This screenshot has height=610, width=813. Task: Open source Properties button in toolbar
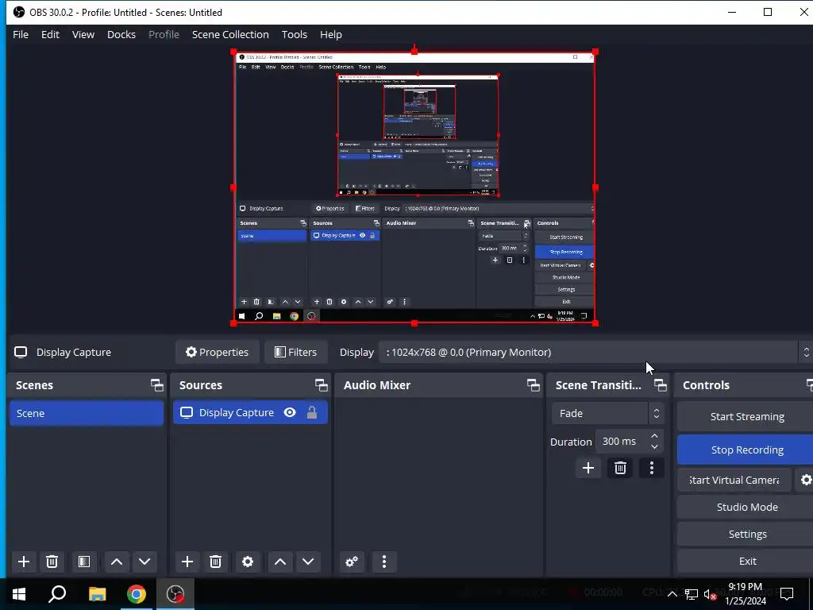(218, 352)
